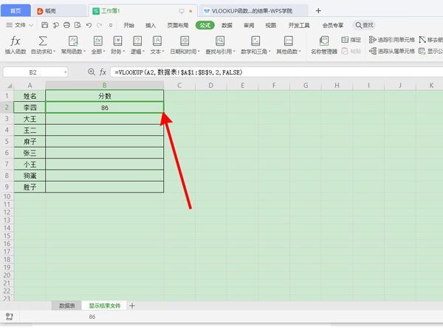The width and height of the screenshot is (443, 332).
Task: Open the Logical (逻辑) functions
Action: pos(137,44)
